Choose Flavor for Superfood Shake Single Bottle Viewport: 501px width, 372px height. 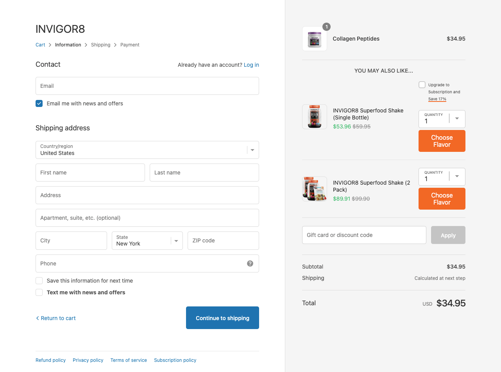(442, 141)
